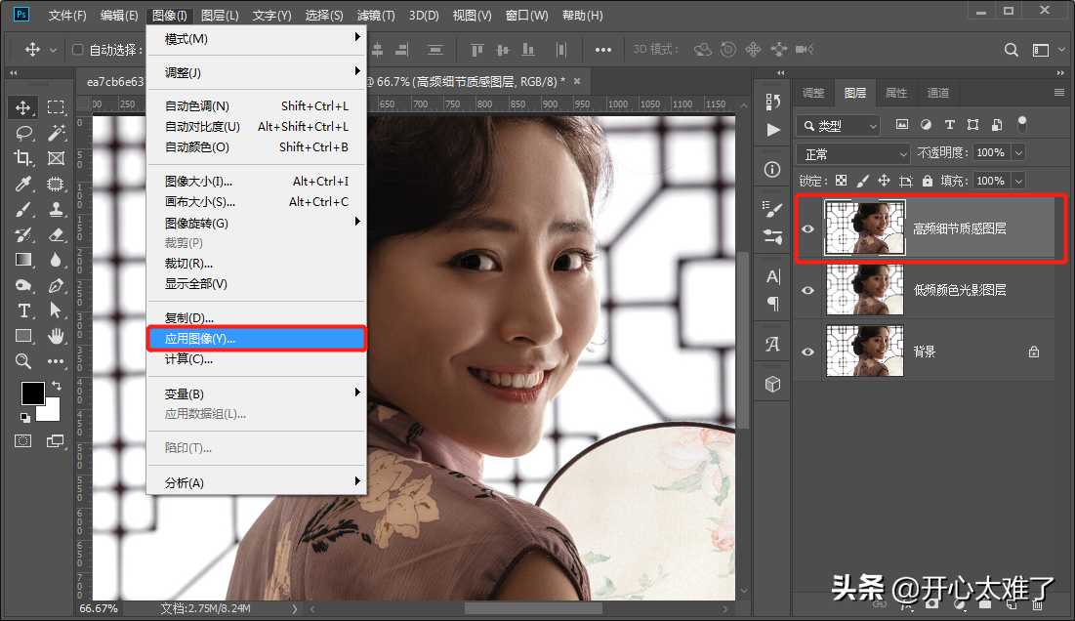The height and width of the screenshot is (621, 1075).
Task: Select the Eraser tool
Action: click(x=56, y=234)
